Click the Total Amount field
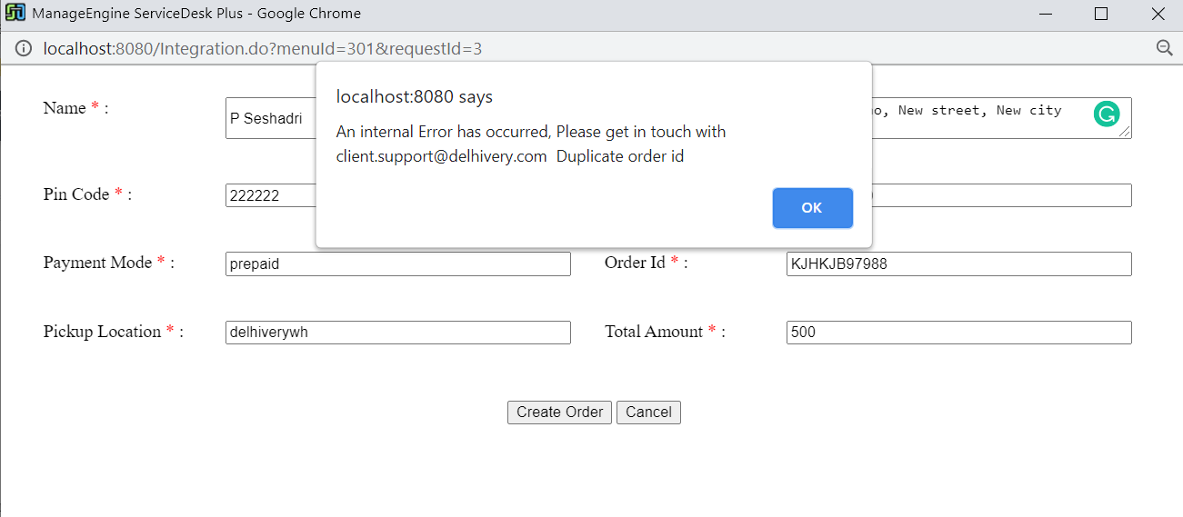The image size is (1183, 517). pyautogui.click(x=958, y=333)
